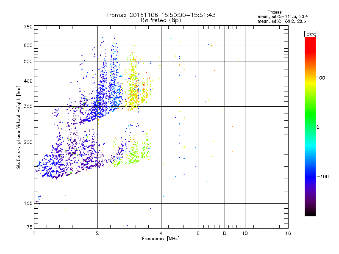Click the '[deg]' colorbar unit label
The height and width of the screenshot is (254, 339).
pos(311,34)
